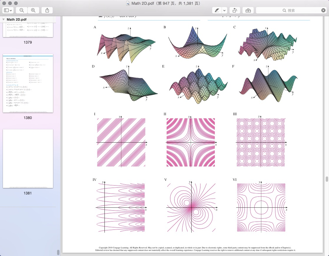
Task: Open page 1380 thumbnail in sidebar
Action: point(28,83)
